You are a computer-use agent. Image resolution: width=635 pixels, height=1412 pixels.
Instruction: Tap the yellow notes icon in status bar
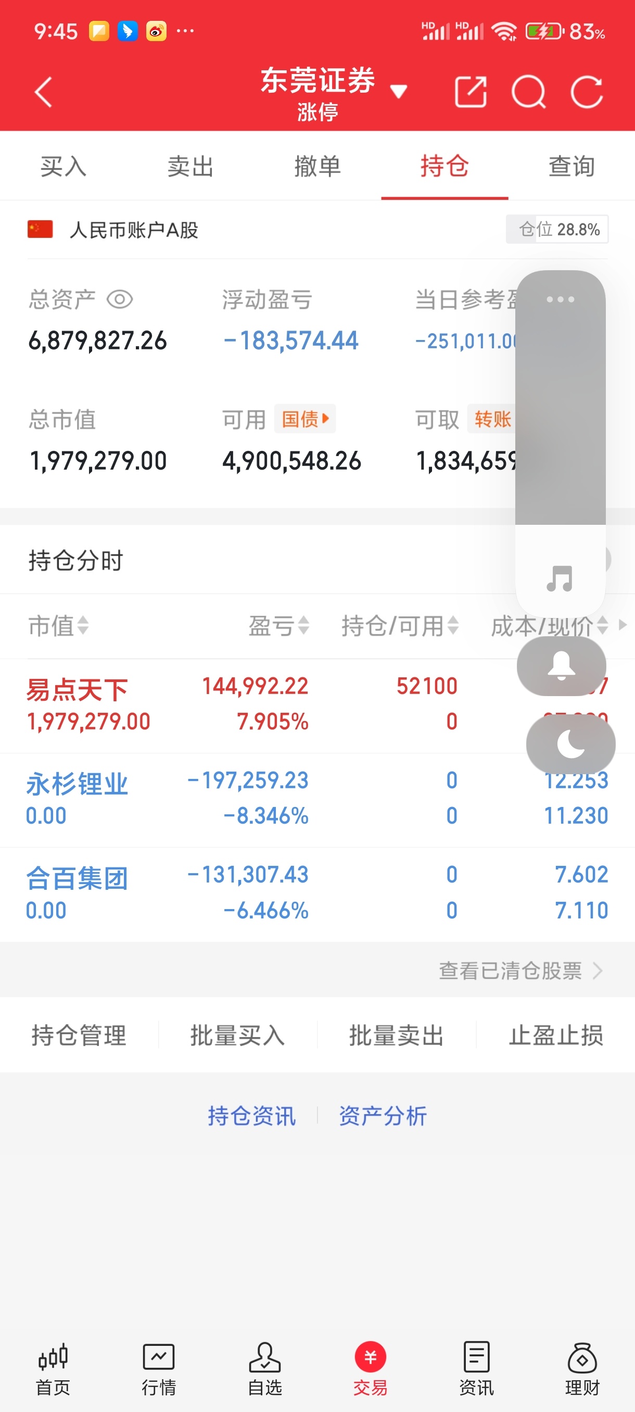[x=99, y=31]
